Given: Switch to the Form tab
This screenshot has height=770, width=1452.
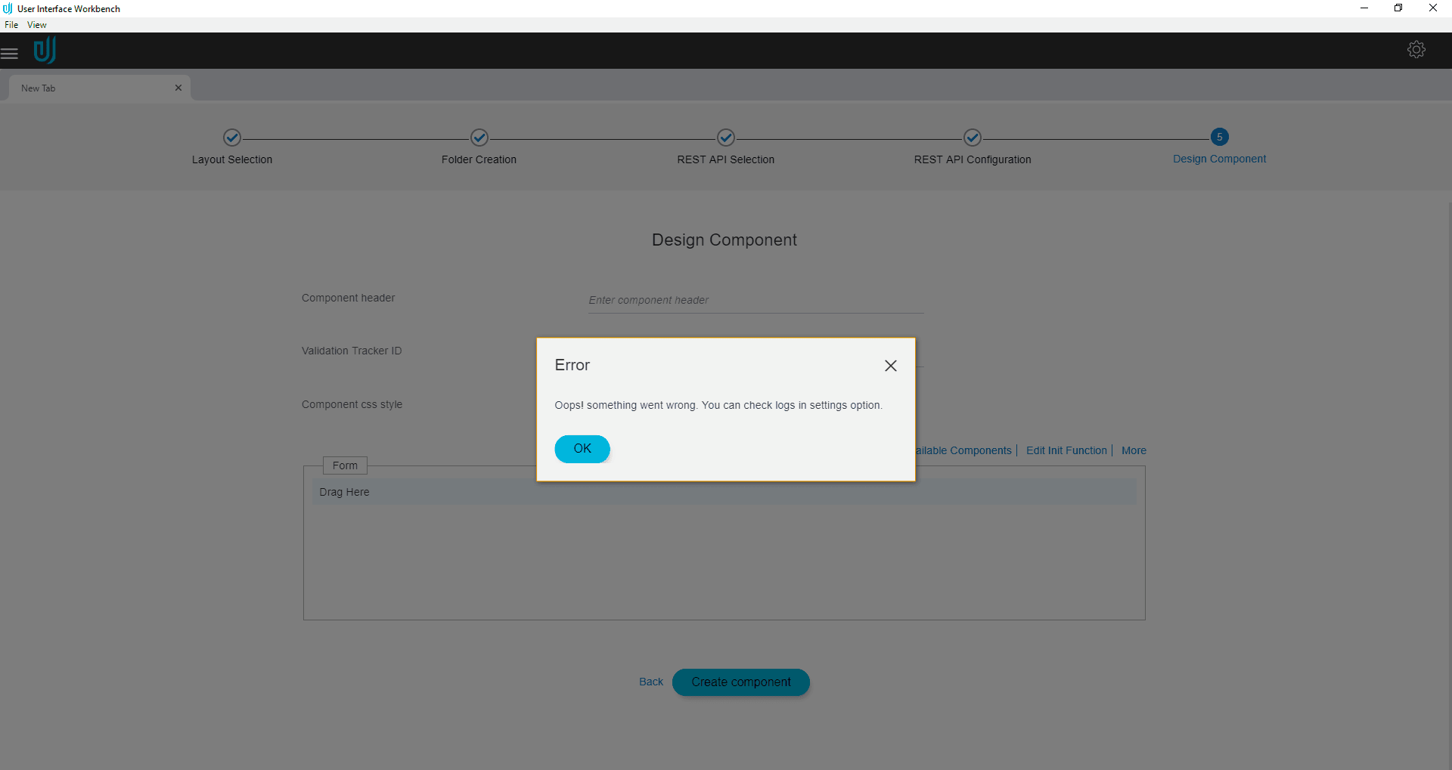Looking at the screenshot, I should tap(345, 465).
